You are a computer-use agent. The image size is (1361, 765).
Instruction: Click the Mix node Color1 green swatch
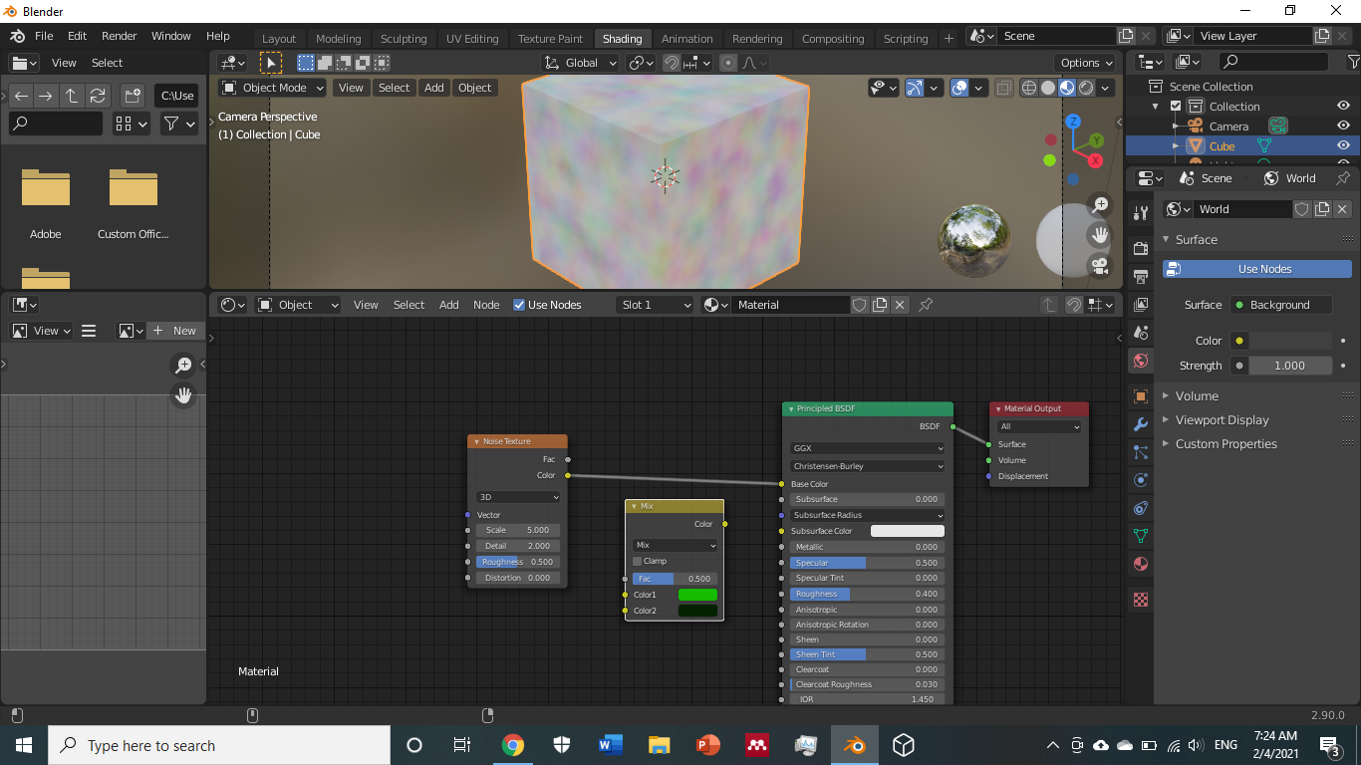point(697,595)
